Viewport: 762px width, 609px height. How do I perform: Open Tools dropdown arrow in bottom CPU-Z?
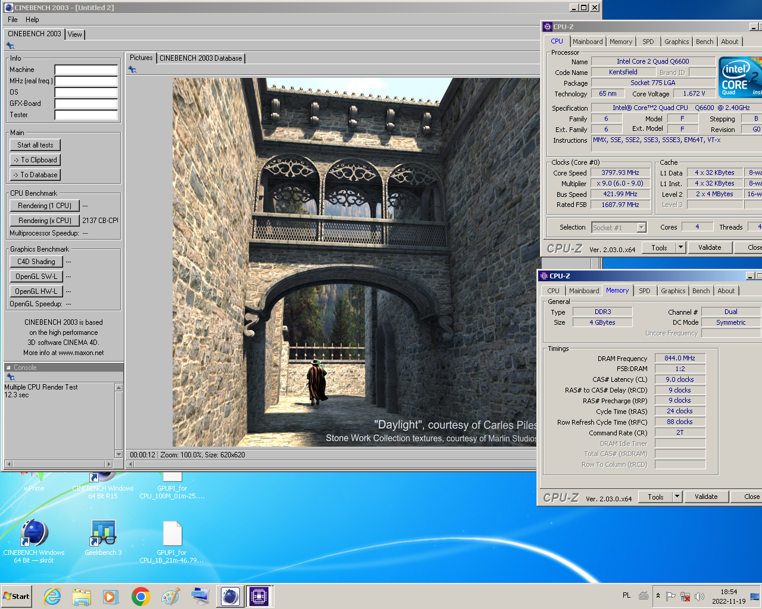pyautogui.click(x=677, y=497)
